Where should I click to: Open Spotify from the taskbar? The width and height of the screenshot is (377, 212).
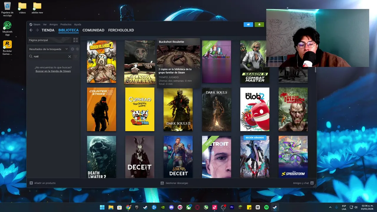tap(266, 207)
